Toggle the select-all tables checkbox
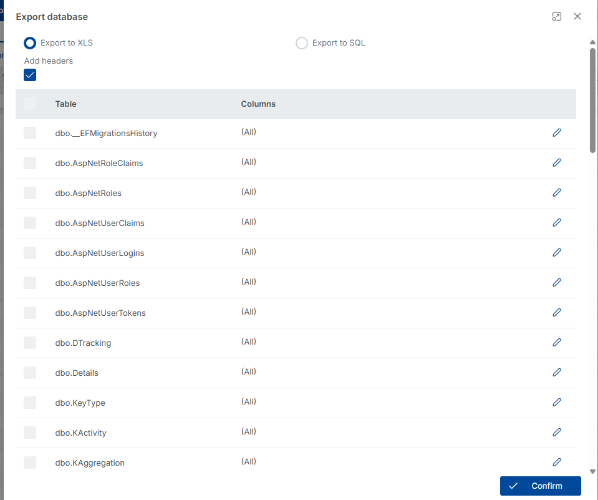The width and height of the screenshot is (598, 500). point(29,104)
